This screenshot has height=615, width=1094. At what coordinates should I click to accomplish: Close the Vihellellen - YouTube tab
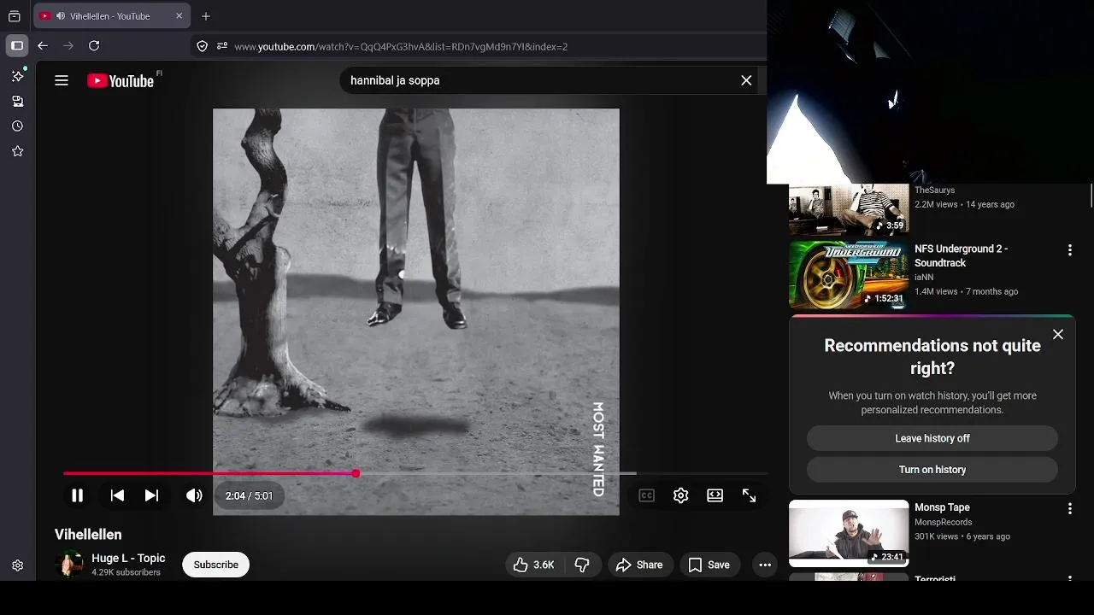(x=179, y=16)
